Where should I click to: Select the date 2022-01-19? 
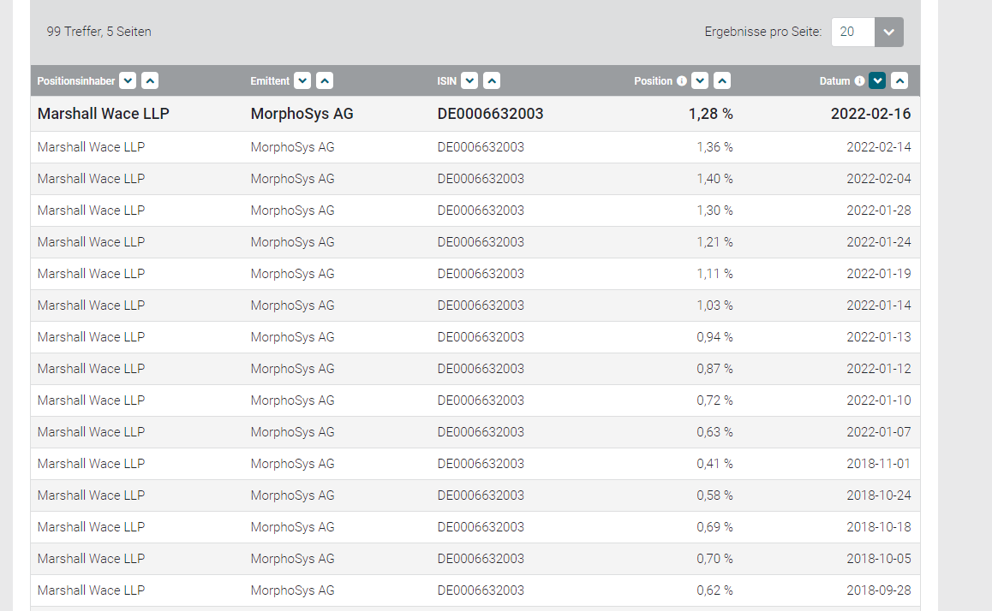pyautogui.click(x=879, y=274)
